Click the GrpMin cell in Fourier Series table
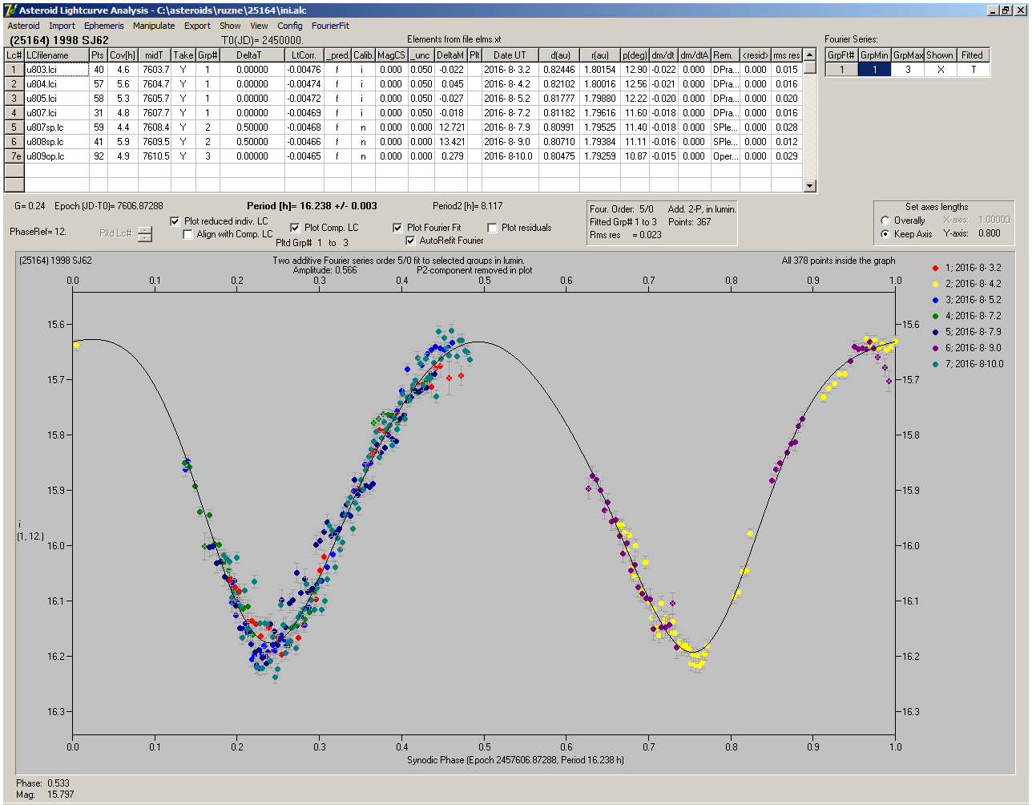Viewport: 1032px width, 805px height. coord(874,70)
